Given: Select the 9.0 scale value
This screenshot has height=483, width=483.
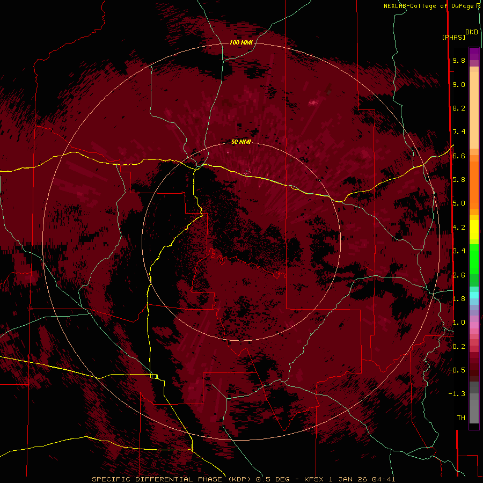Looking at the screenshot, I should click(x=459, y=84).
